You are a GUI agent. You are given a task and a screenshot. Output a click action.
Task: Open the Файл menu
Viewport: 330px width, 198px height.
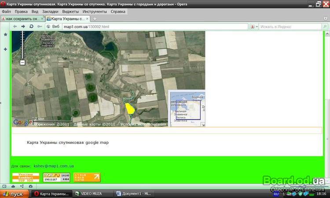pos(6,11)
